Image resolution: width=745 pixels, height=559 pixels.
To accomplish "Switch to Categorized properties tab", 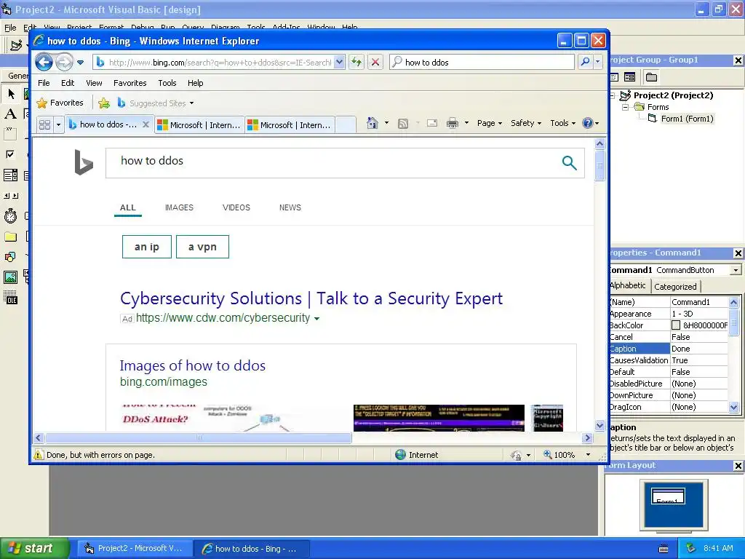I will 675,287.
